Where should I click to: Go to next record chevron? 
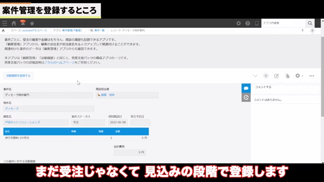[x=255, y=76]
